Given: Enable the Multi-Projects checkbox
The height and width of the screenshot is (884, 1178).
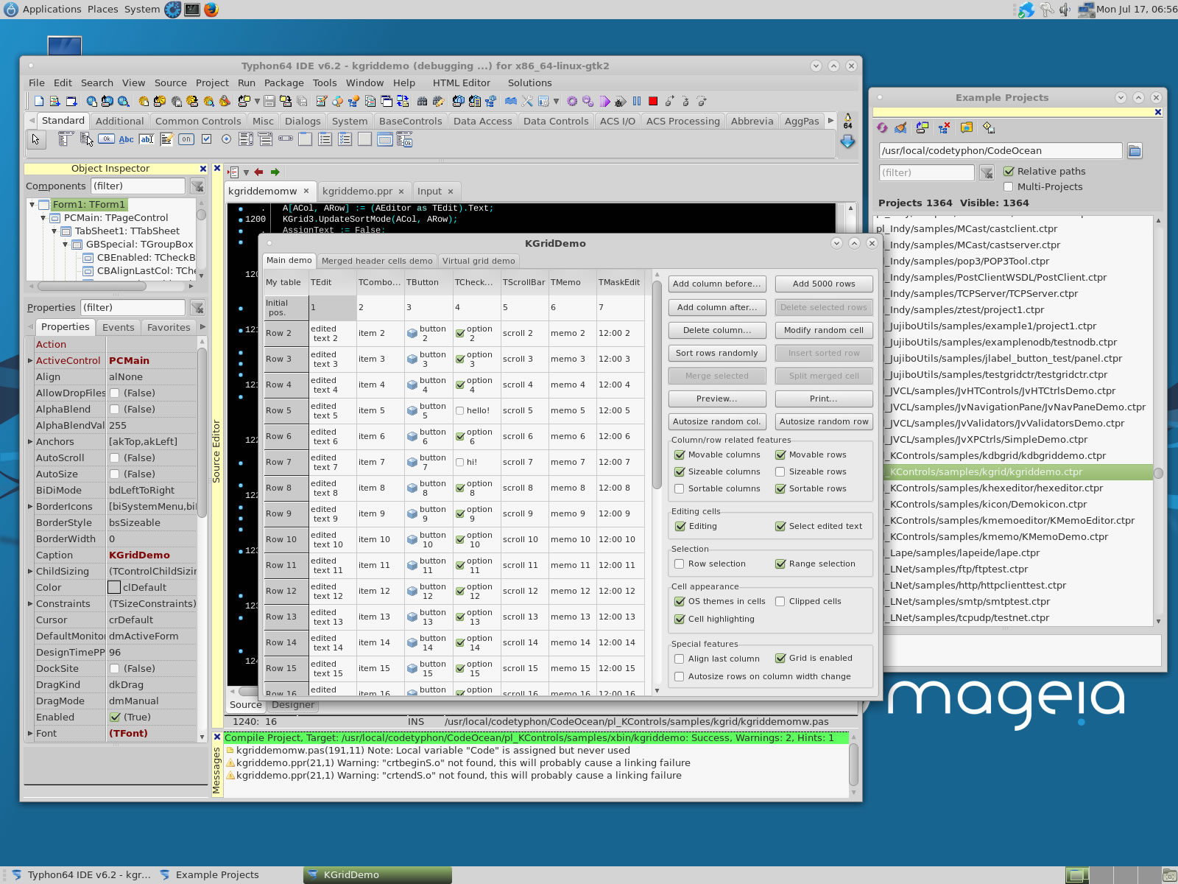Looking at the screenshot, I should [x=1008, y=187].
